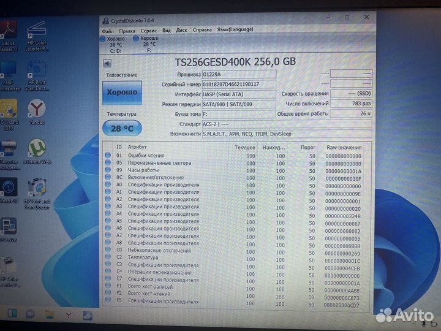
Task: Click the Хорошо health status button
Action: pos(122,93)
